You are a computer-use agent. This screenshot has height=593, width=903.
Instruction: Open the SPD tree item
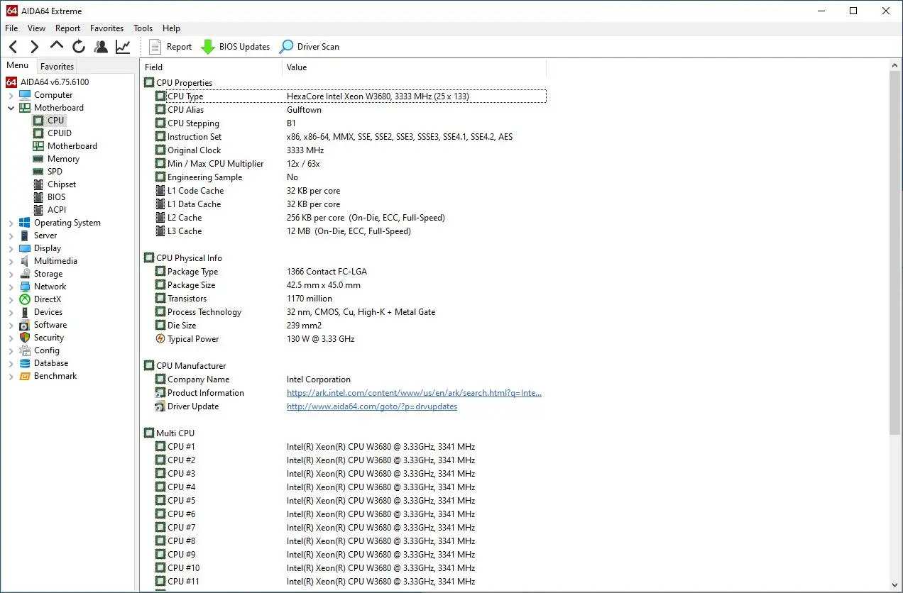point(55,172)
